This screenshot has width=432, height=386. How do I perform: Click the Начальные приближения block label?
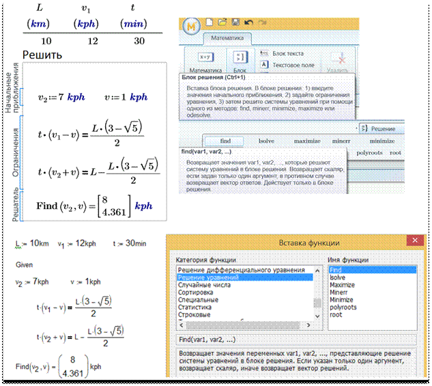[x=12, y=87]
